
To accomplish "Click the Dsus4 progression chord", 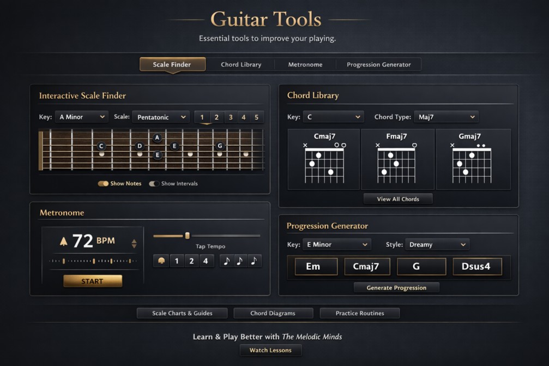I will [x=477, y=267].
